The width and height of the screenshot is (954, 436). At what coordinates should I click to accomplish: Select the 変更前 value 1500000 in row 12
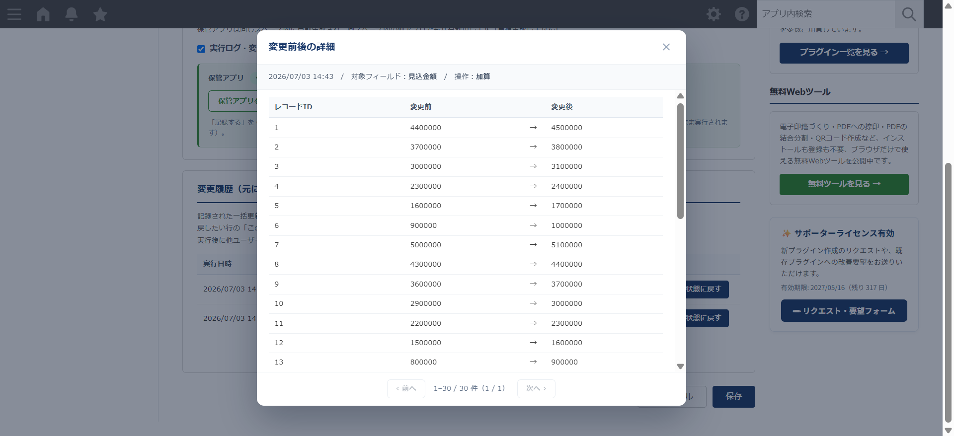(425, 343)
